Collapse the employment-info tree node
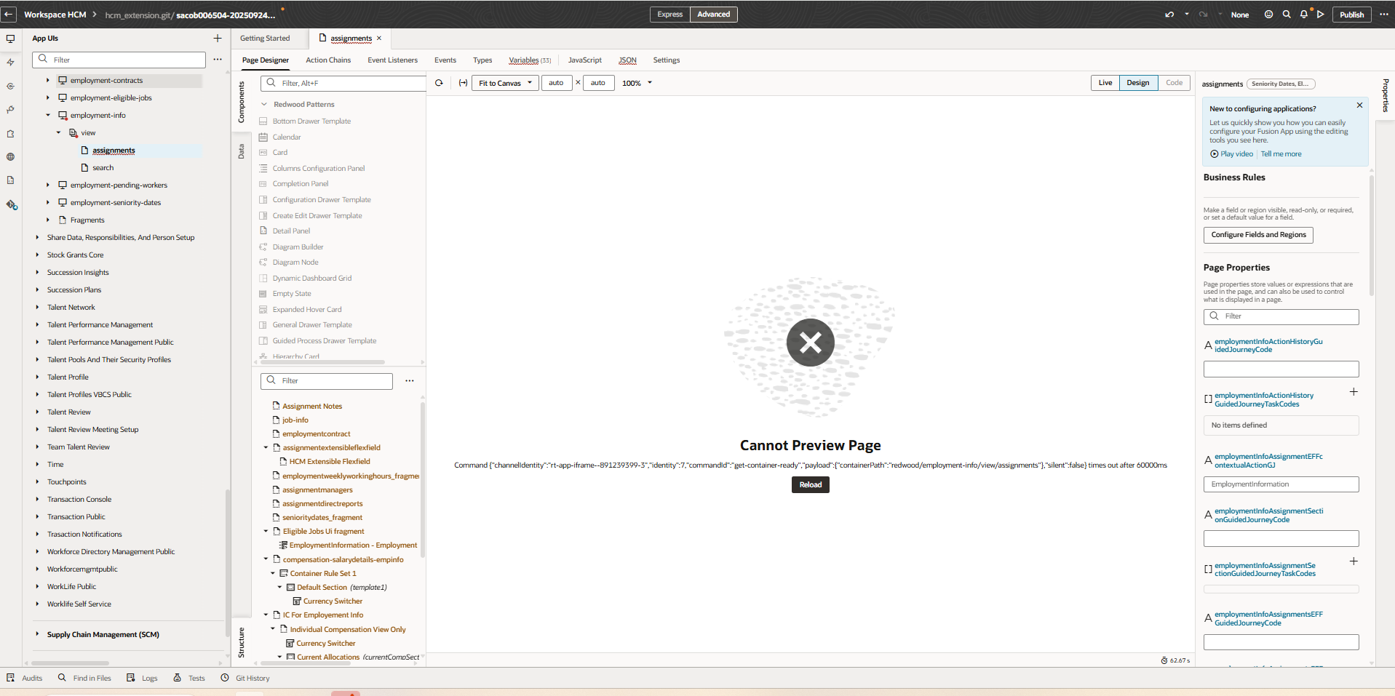This screenshot has width=1395, height=696. pyautogui.click(x=48, y=116)
